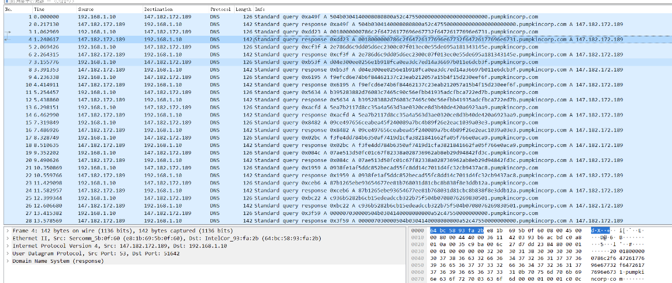672x283 pixels.
Task: Expand the Frame 4 details row
Action: [x=6, y=231]
